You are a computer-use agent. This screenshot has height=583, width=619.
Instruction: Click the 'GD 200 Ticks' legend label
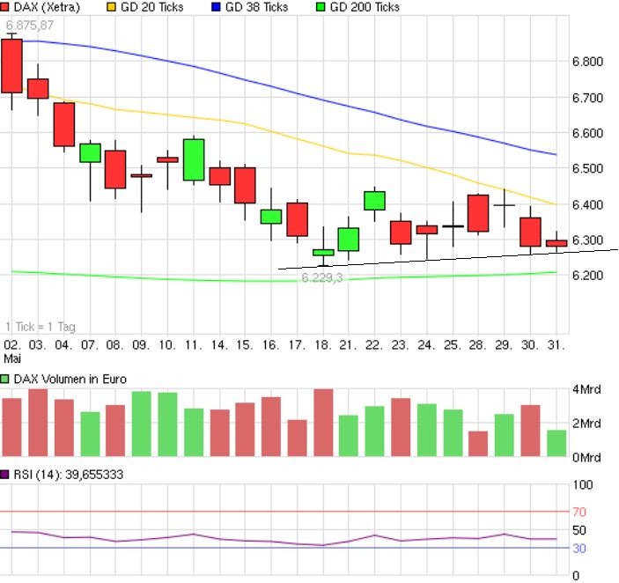click(365, 7)
